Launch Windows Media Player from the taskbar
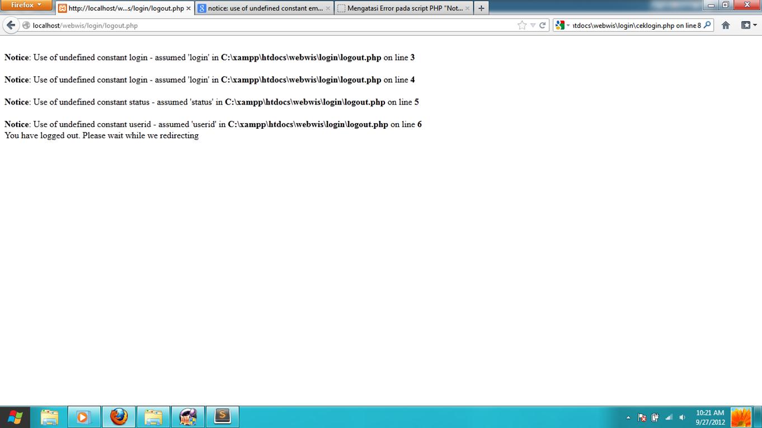 click(x=83, y=417)
